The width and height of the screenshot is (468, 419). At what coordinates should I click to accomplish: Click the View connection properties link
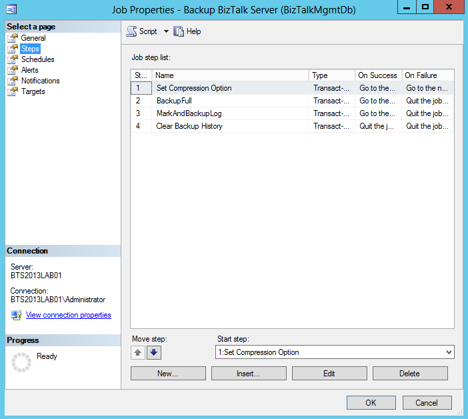click(68, 315)
